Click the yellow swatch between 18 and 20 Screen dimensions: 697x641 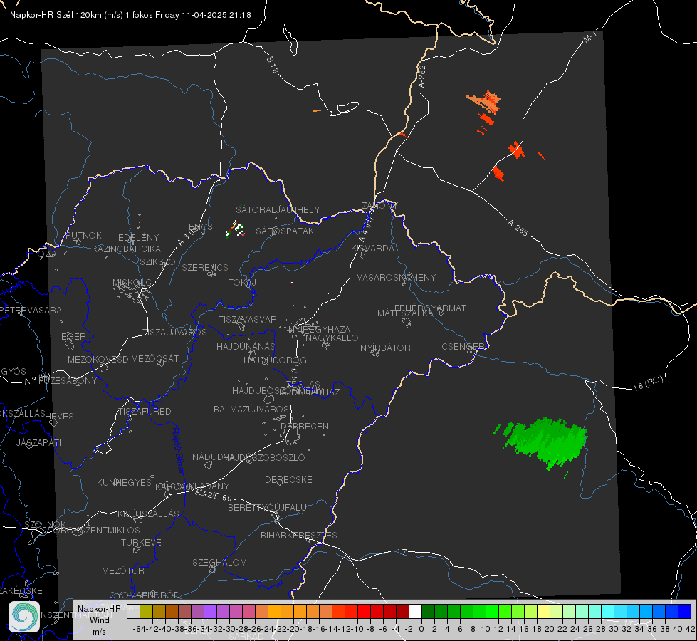[544, 611]
